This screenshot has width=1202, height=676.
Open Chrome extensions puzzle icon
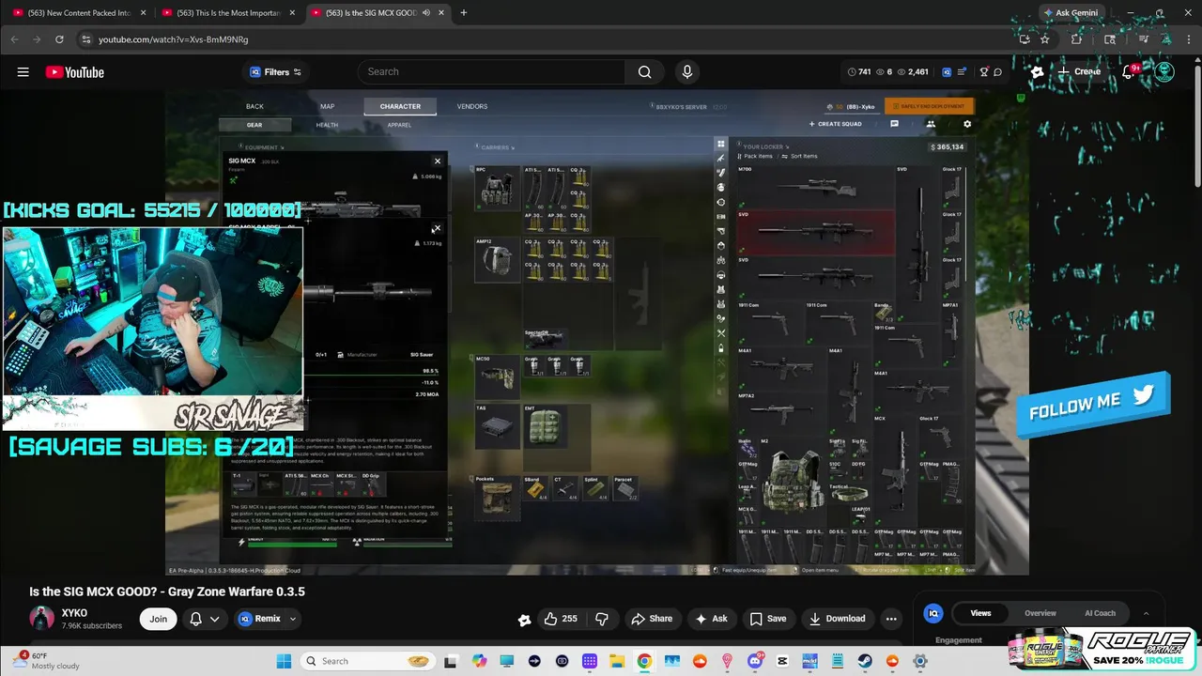[x=1076, y=39]
